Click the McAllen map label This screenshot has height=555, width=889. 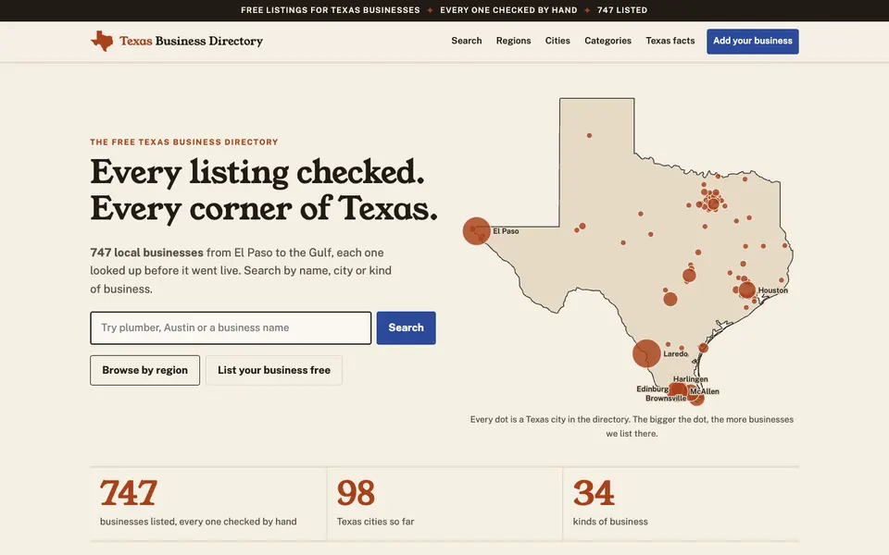pos(704,391)
